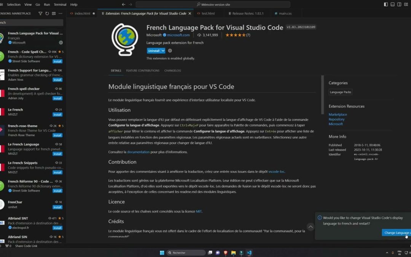
Task: Open the terminal app on taskbar
Action: [241, 253]
